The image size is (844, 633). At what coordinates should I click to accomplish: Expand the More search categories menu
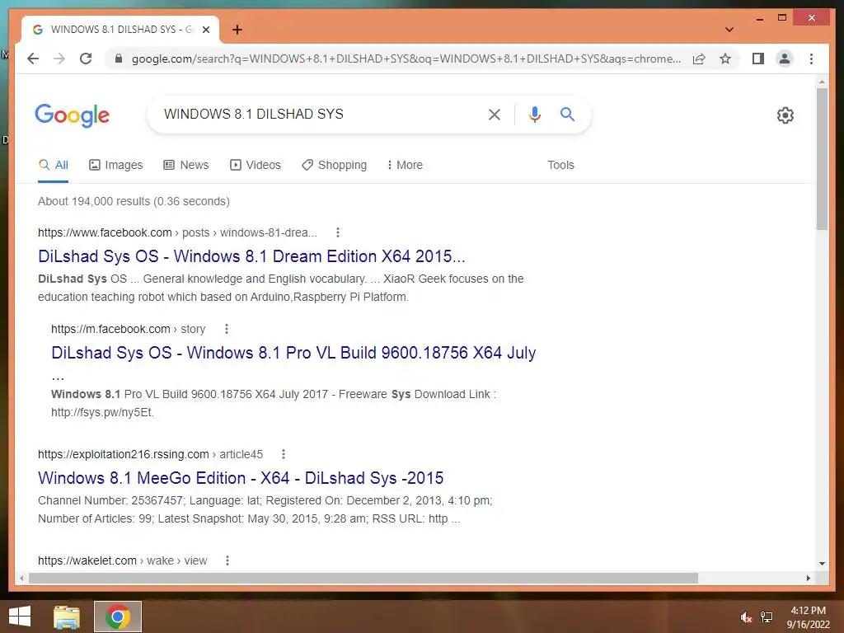(x=405, y=165)
